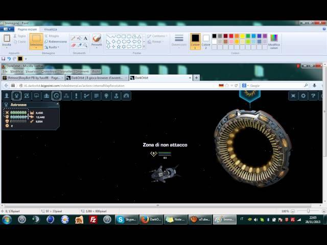The width and height of the screenshot is (327, 245).
Task: Switch to the BoxyBot PB by fuso98 tab
Action: (x=33, y=78)
